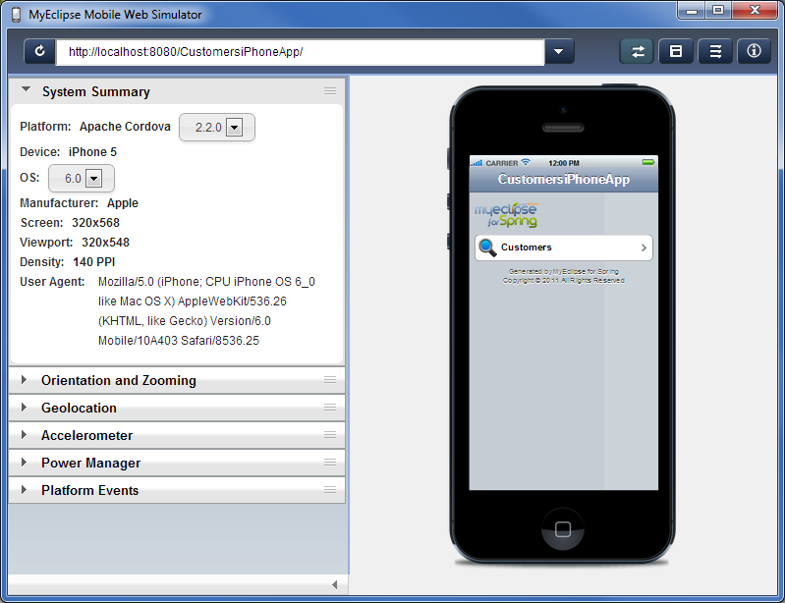Open the URL history dropdown arrow
The height and width of the screenshot is (603, 785).
[559, 51]
